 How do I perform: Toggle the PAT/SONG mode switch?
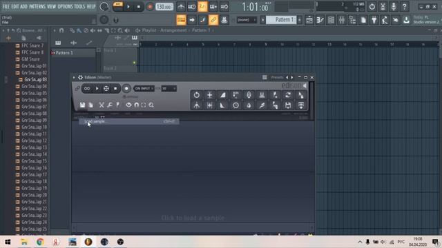coord(118,6)
